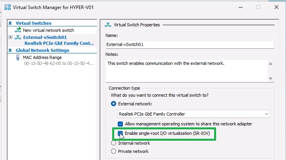Image resolution: width=286 pixels, height=160 pixels.
Task: Collapse the Virtual Switches section chevron
Action: [11, 23]
